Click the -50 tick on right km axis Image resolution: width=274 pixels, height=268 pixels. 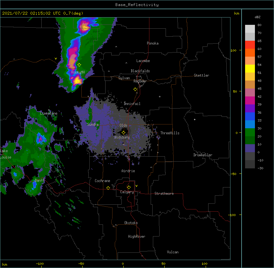233,174
